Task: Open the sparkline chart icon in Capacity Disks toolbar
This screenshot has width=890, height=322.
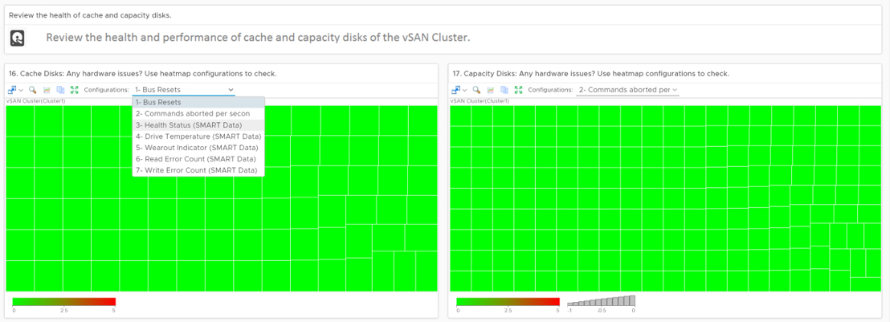Action: (x=491, y=90)
